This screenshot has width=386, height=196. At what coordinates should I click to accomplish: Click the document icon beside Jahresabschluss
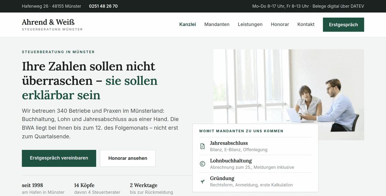click(202, 146)
